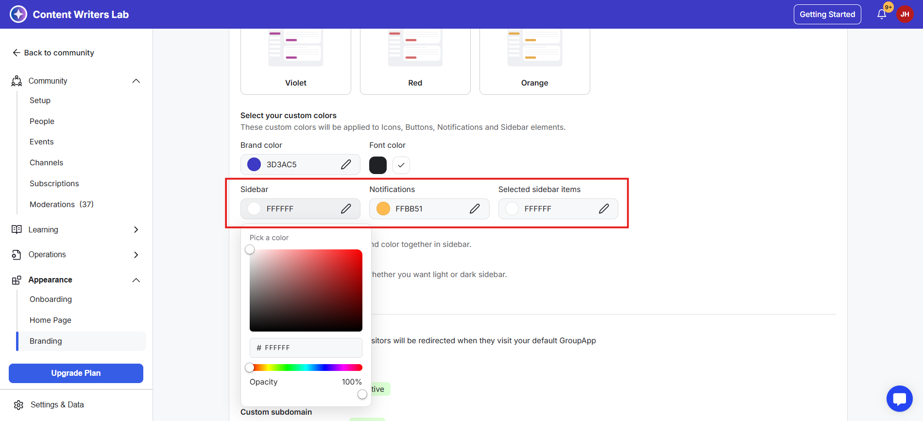Open Moderations (37) page
Screen dimensions: 923x421
pos(62,205)
